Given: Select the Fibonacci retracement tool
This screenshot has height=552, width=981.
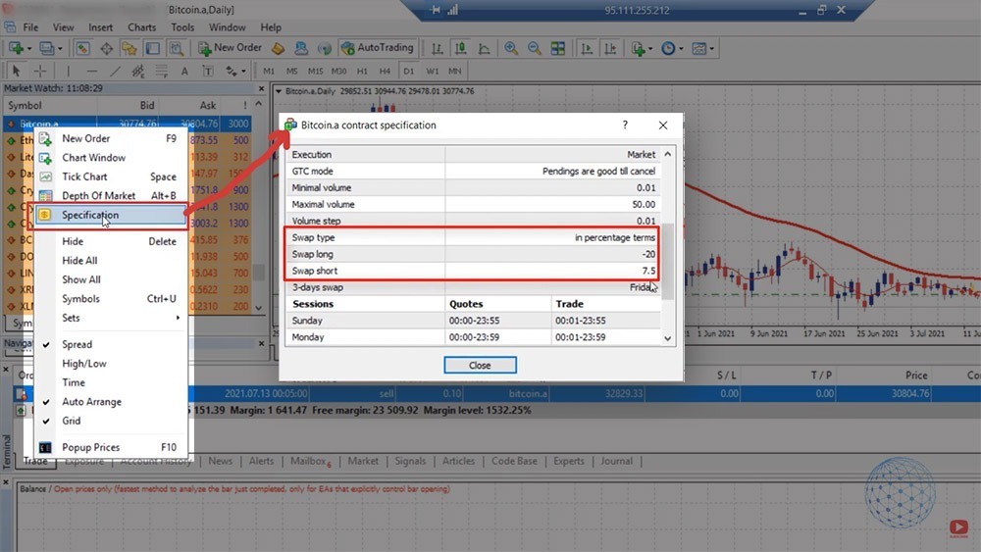Looking at the screenshot, I should [162, 71].
